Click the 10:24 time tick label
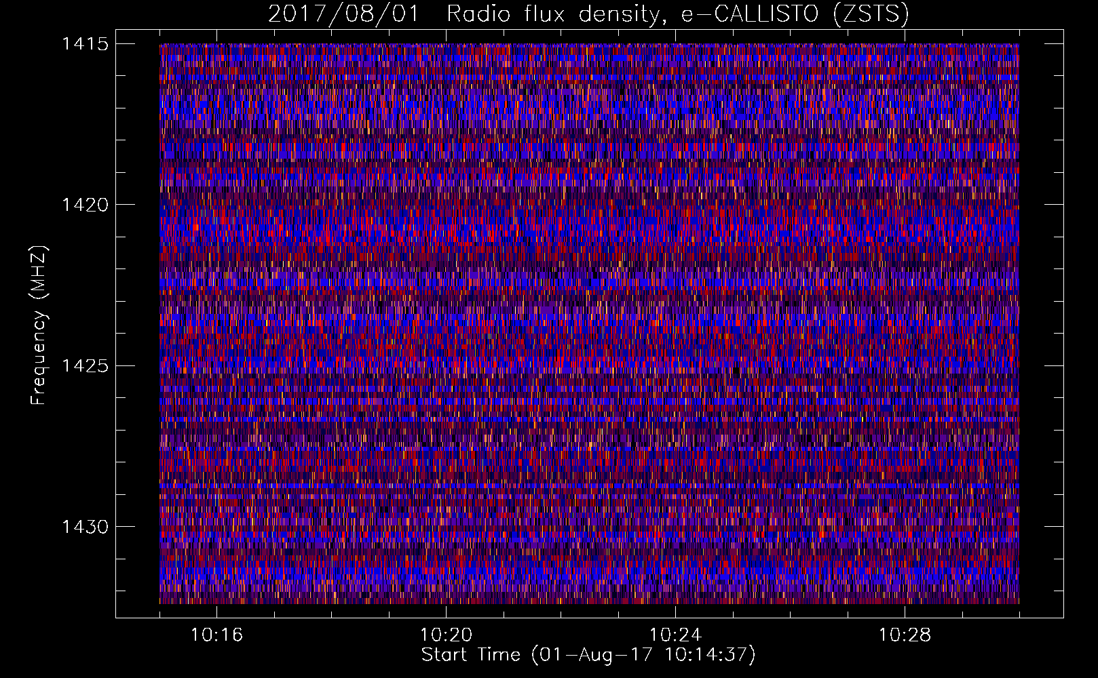Image resolution: width=1098 pixels, height=678 pixels. coord(675,635)
